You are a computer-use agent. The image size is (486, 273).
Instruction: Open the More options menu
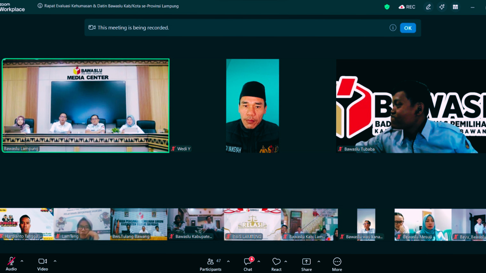(337, 264)
